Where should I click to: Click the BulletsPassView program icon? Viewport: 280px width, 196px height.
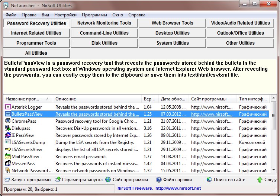tap(8, 114)
